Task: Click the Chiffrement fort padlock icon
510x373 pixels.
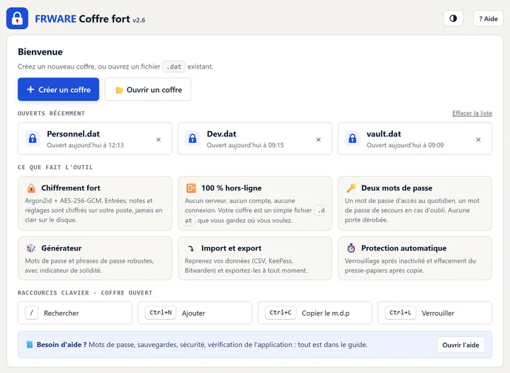Action: point(31,188)
